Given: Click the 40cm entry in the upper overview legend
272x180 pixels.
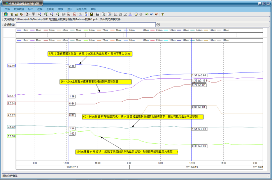Looking at the screenshot, I should (62, 30).
